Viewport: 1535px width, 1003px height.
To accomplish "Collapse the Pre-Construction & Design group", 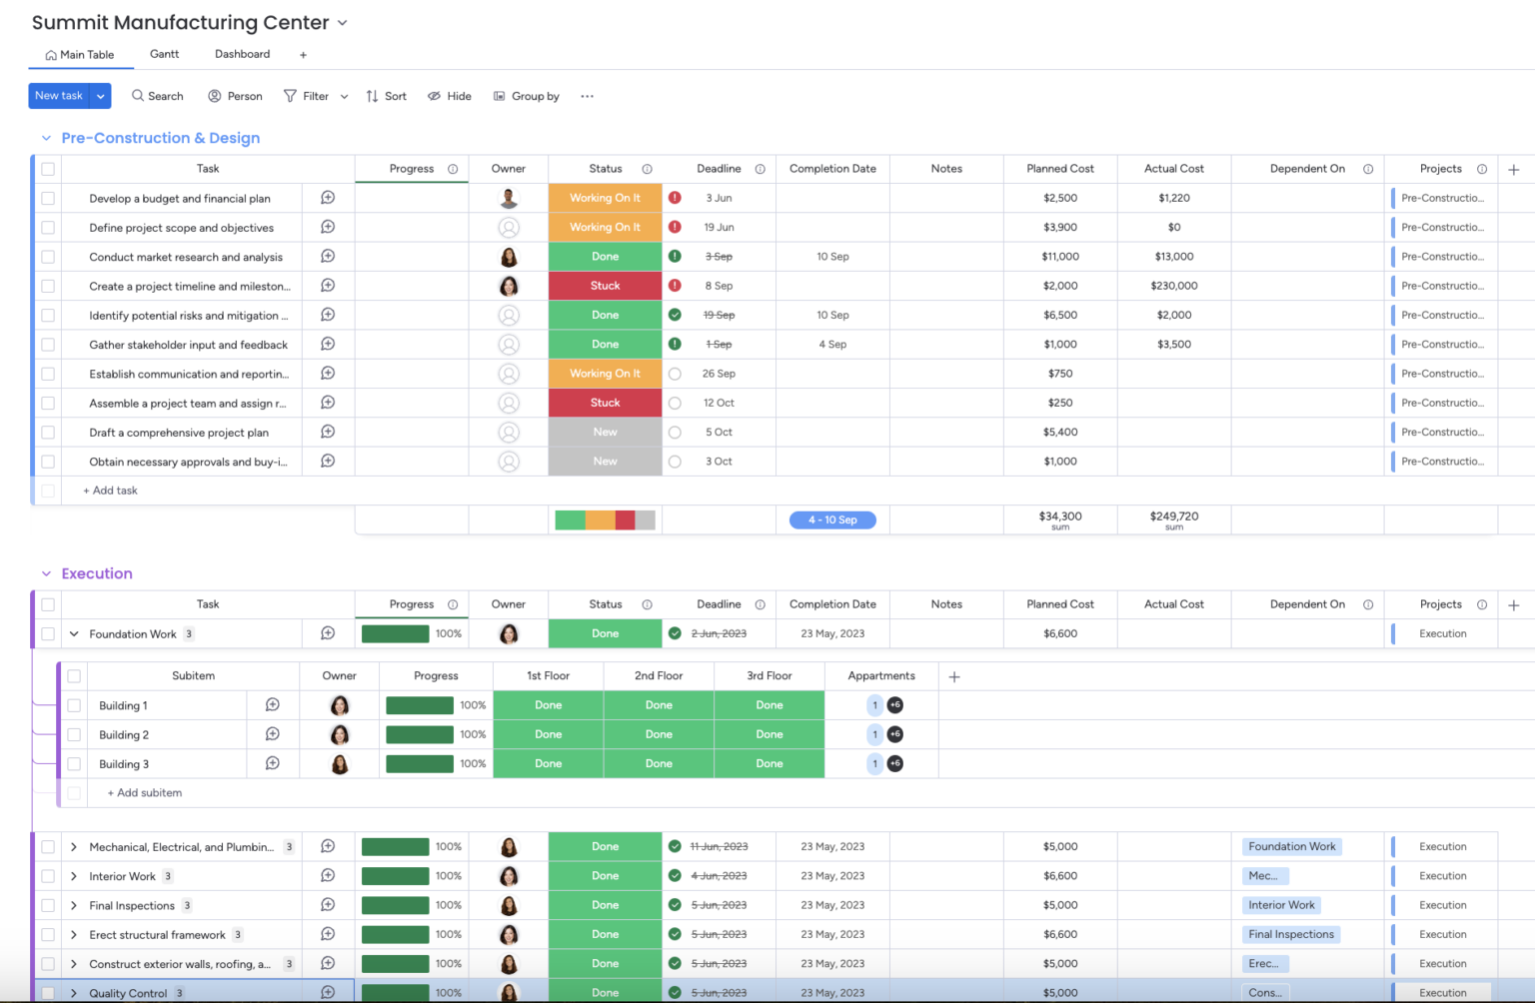I will pyautogui.click(x=46, y=138).
